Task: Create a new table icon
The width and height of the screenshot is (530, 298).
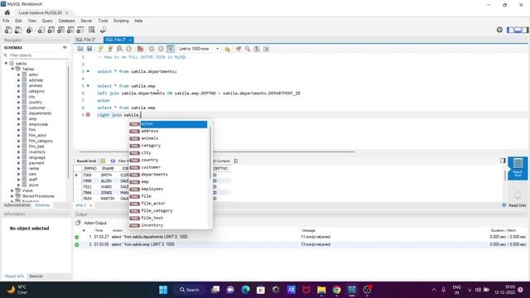Action: [x=51, y=30]
